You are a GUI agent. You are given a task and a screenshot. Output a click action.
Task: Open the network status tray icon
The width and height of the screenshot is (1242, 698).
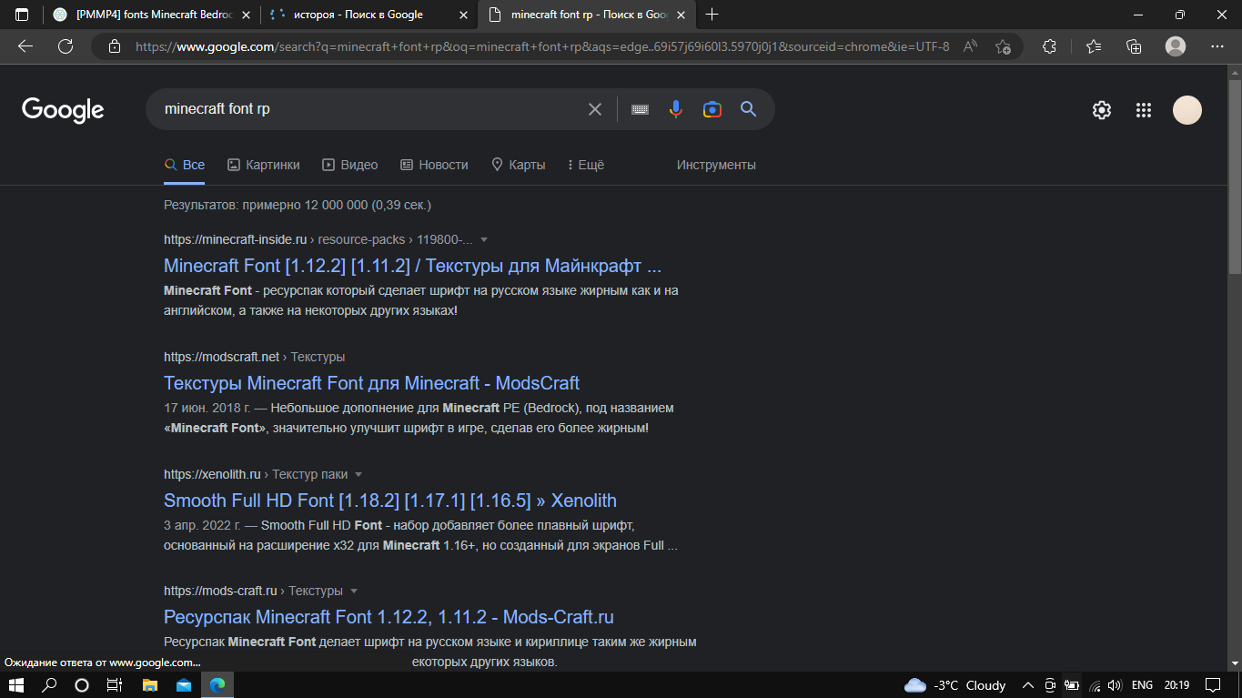1095,685
